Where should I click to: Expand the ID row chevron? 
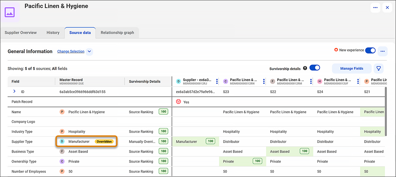click(x=14, y=91)
